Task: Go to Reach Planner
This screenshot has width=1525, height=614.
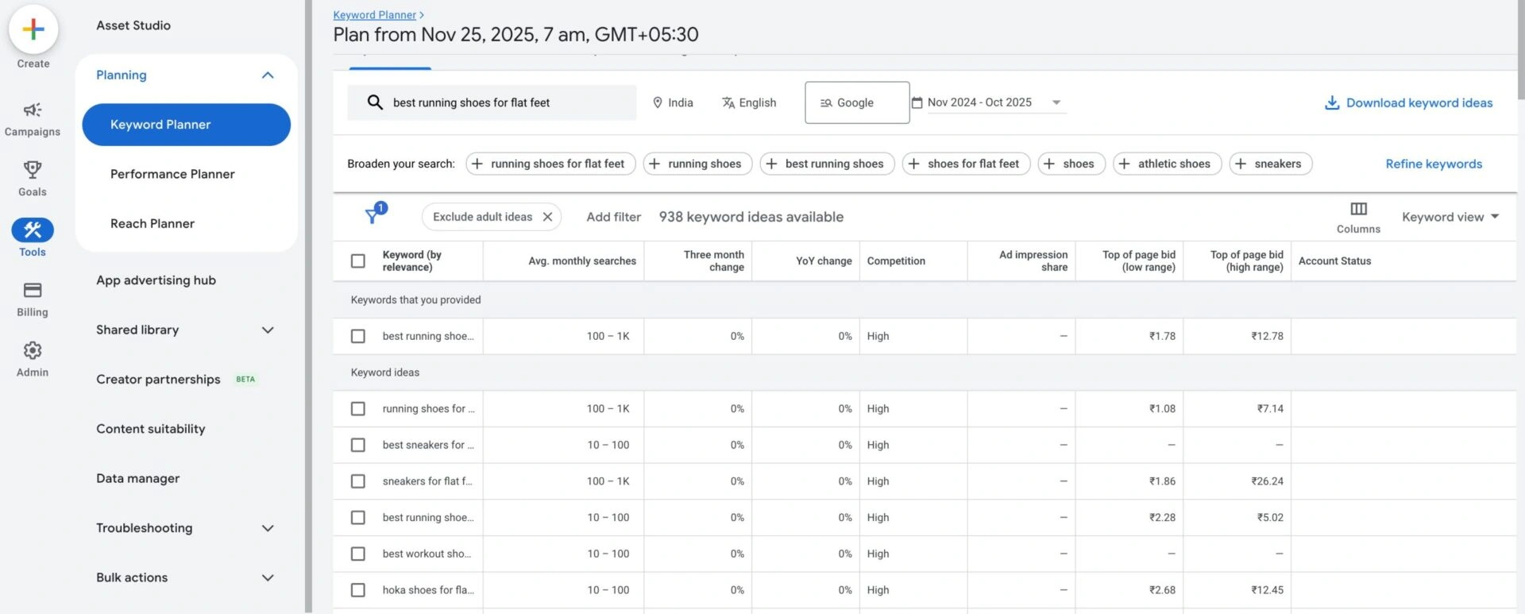Action: tap(152, 224)
